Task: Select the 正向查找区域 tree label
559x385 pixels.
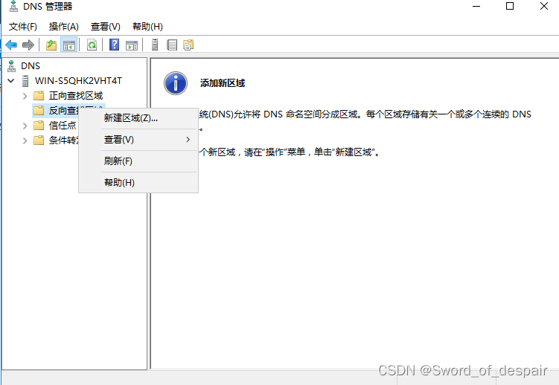Action: tap(76, 96)
